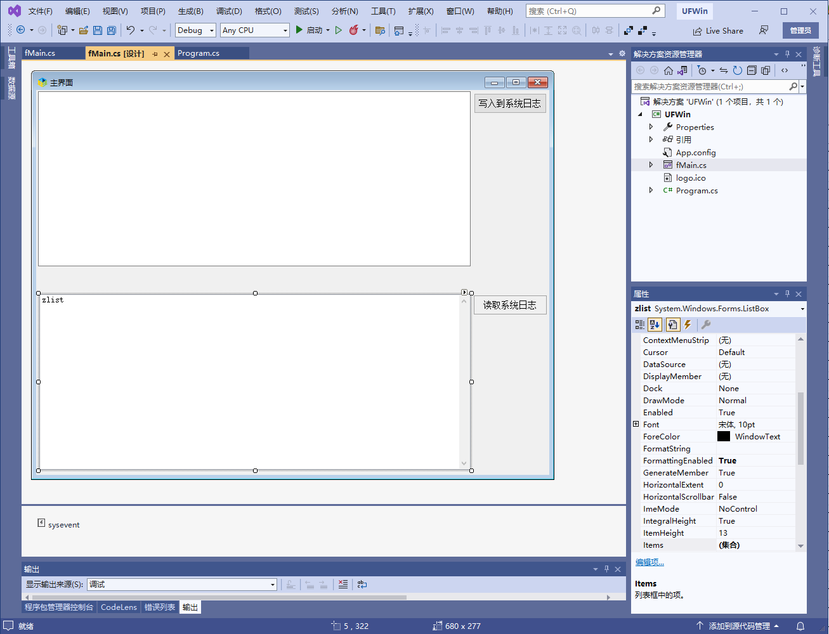This screenshot has width=829, height=634.
Task: Click the search box 搜索 (Ctrl+Q)
Action: pyautogui.click(x=595, y=11)
